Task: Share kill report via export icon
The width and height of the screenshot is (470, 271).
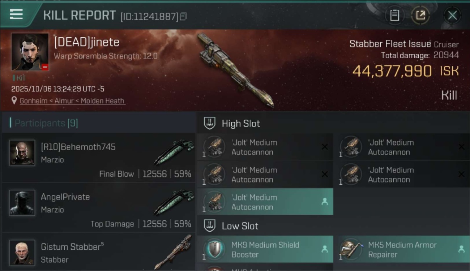Action: [x=420, y=15]
